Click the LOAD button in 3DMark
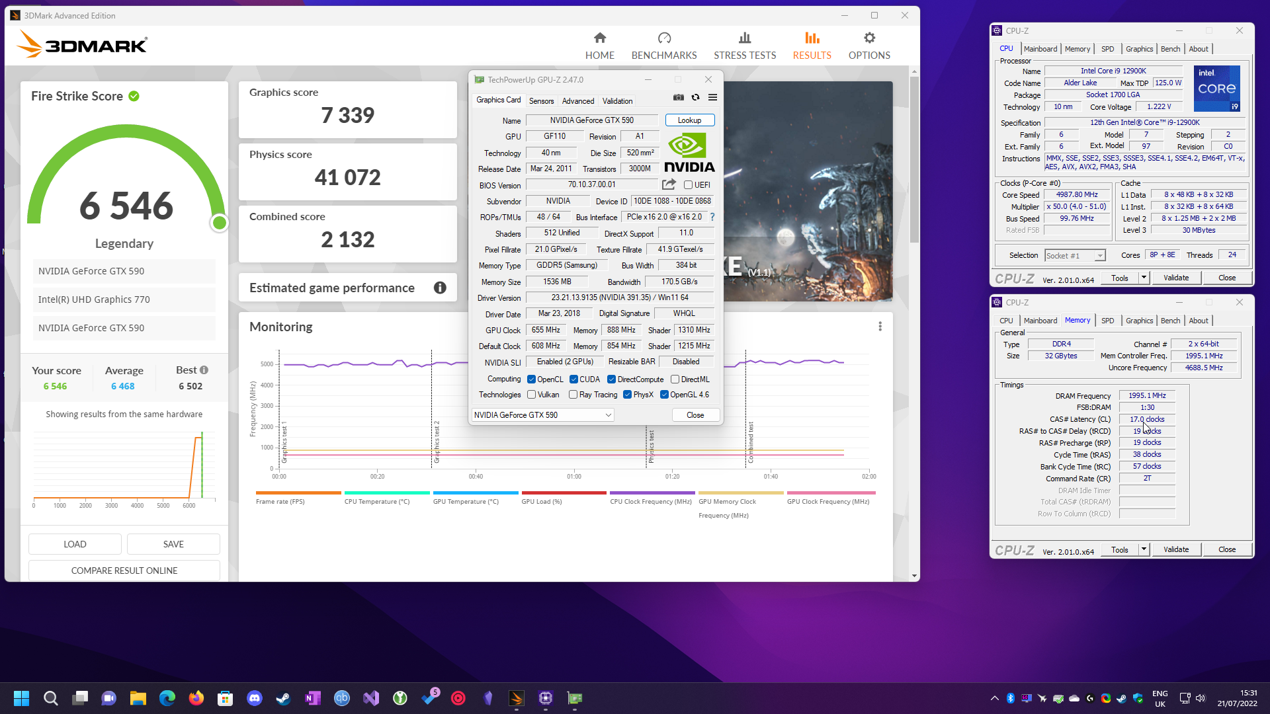 click(x=75, y=544)
